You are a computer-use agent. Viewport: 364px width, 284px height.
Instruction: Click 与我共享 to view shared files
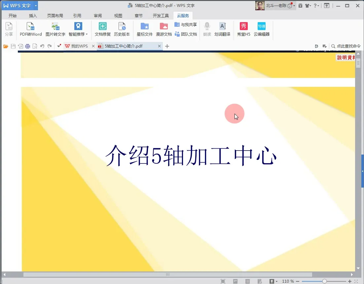click(186, 24)
